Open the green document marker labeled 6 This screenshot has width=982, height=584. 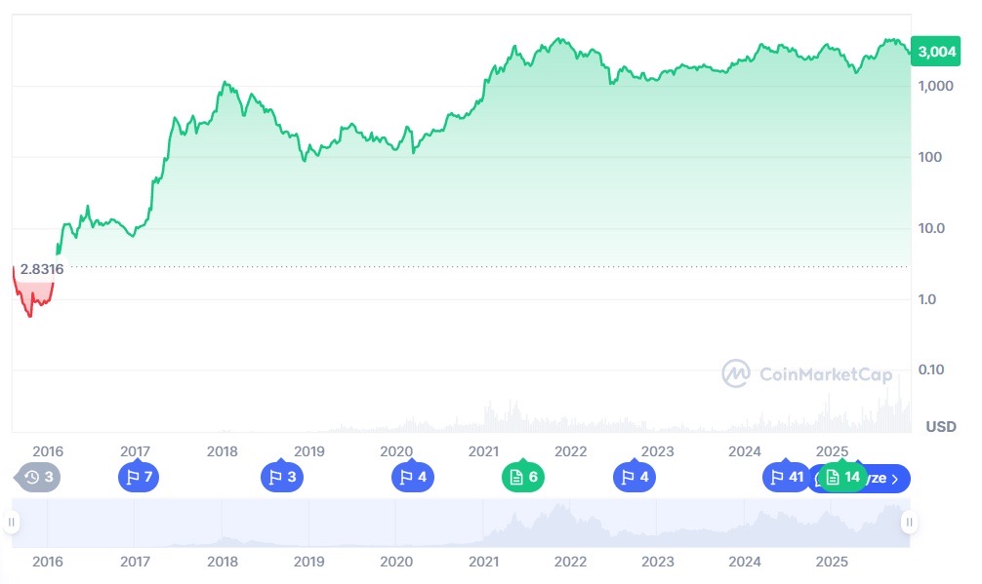(523, 478)
